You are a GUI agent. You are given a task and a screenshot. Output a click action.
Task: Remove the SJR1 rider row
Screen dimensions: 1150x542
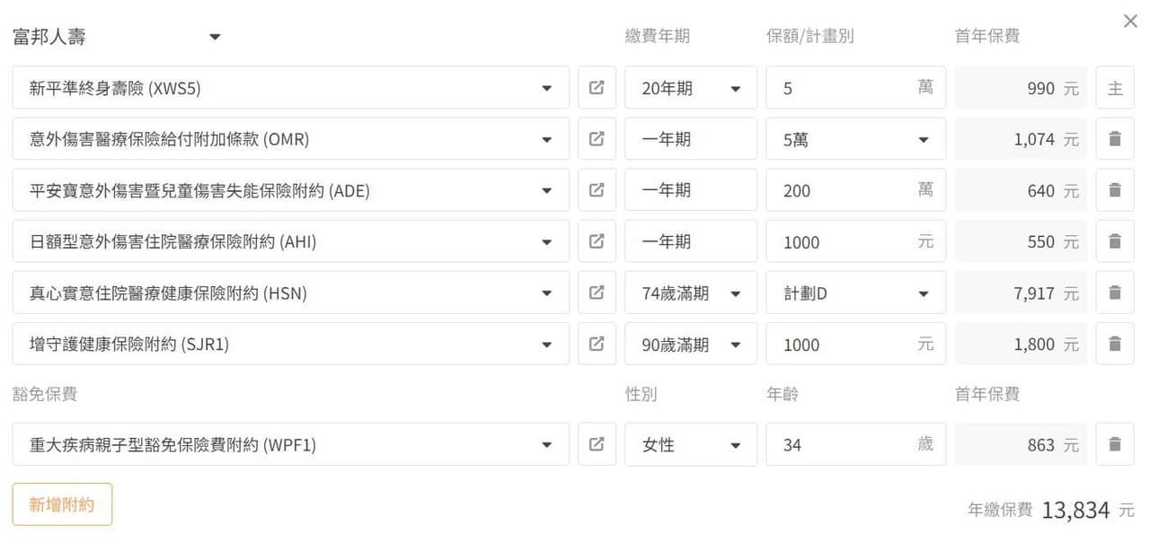1115,344
